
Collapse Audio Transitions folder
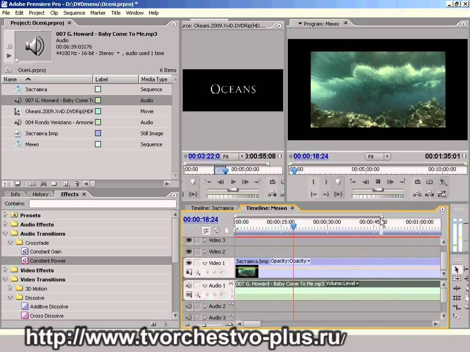[5, 233]
